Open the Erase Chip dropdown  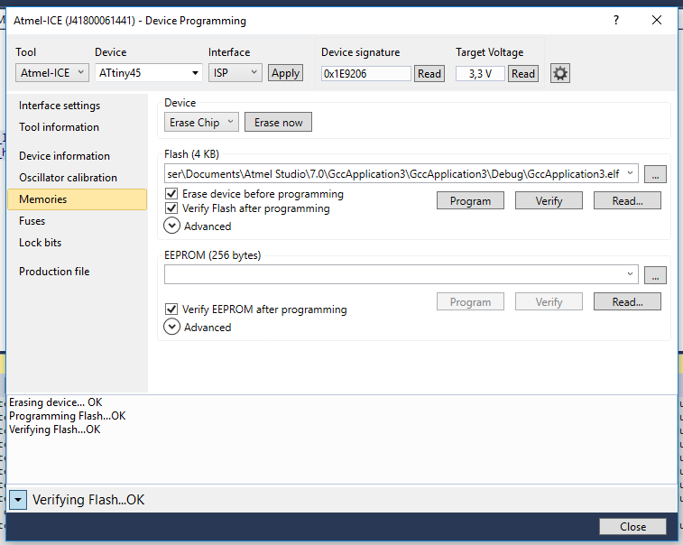(x=201, y=123)
